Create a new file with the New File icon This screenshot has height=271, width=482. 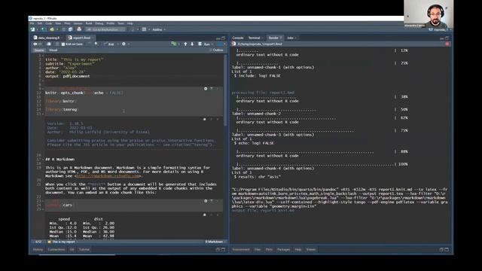32,29
